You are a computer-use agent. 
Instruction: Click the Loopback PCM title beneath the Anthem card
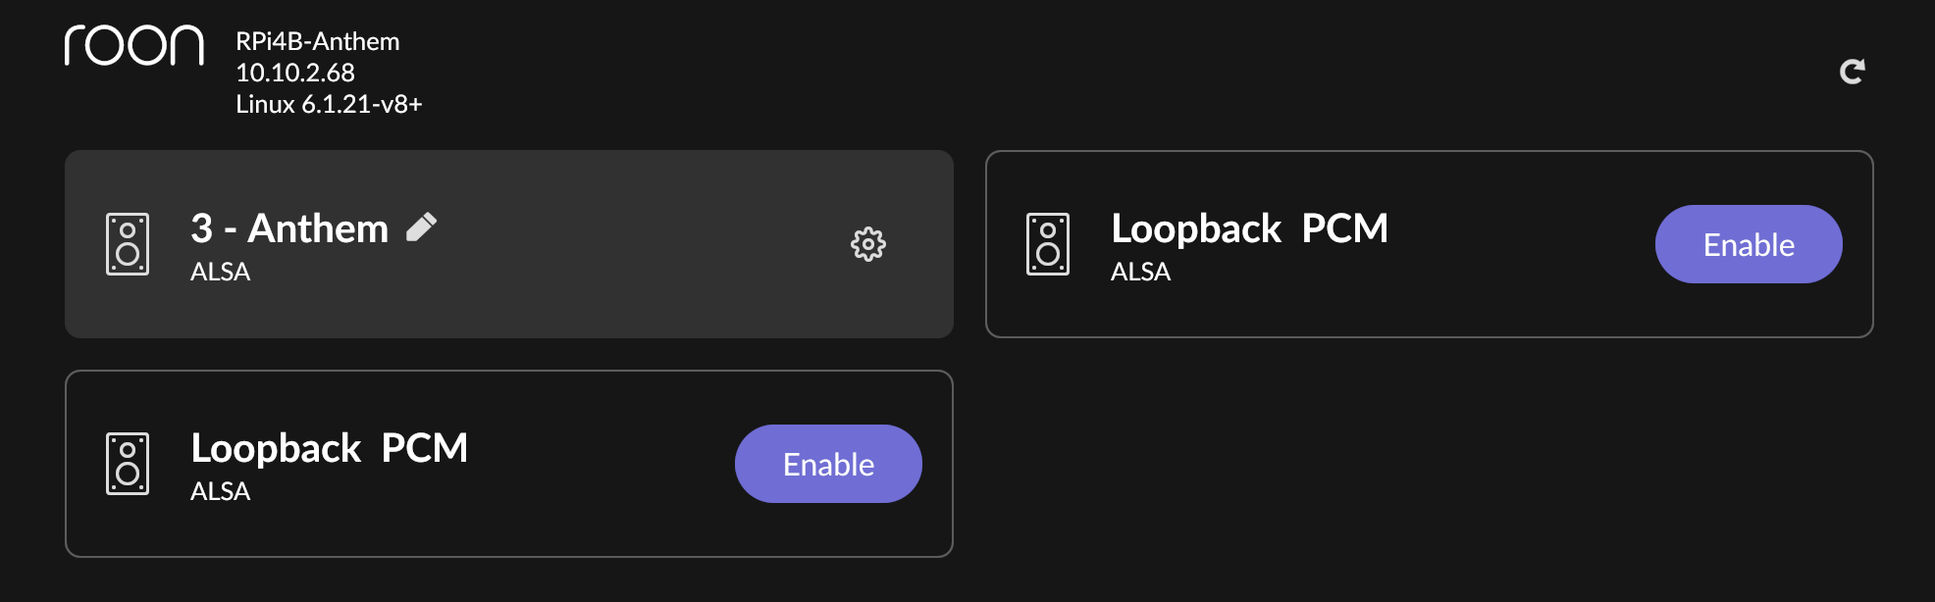[330, 448]
